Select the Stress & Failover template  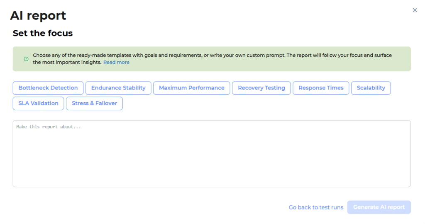(x=94, y=104)
